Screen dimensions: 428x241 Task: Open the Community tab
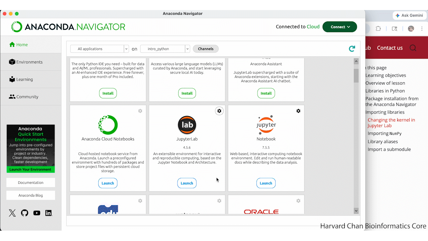pyautogui.click(x=27, y=97)
